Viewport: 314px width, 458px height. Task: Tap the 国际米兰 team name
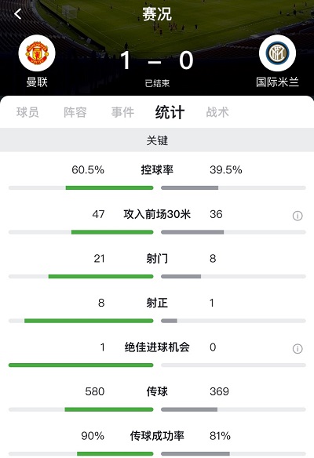[277, 82]
